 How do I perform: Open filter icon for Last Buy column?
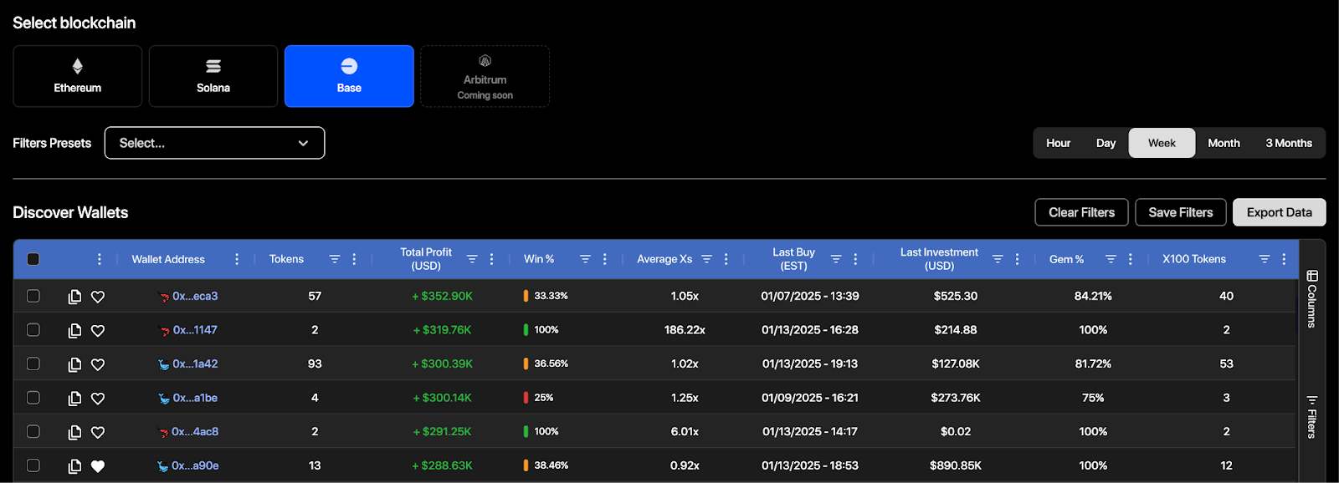tap(835, 259)
